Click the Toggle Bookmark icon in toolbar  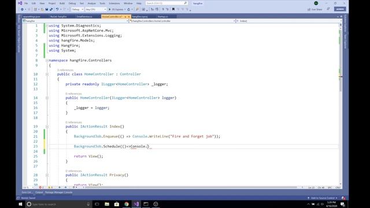click(173, 9)
